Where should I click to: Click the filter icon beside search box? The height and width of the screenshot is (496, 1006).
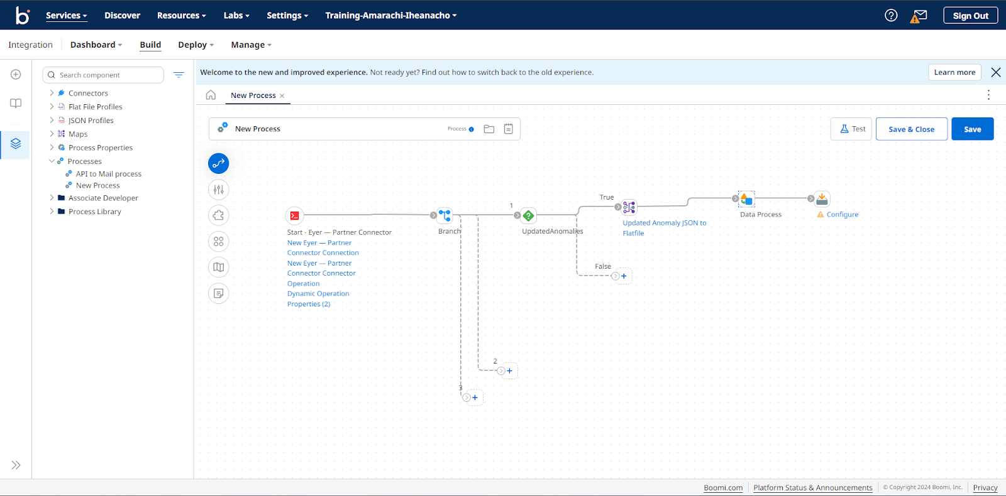[179, 75]
